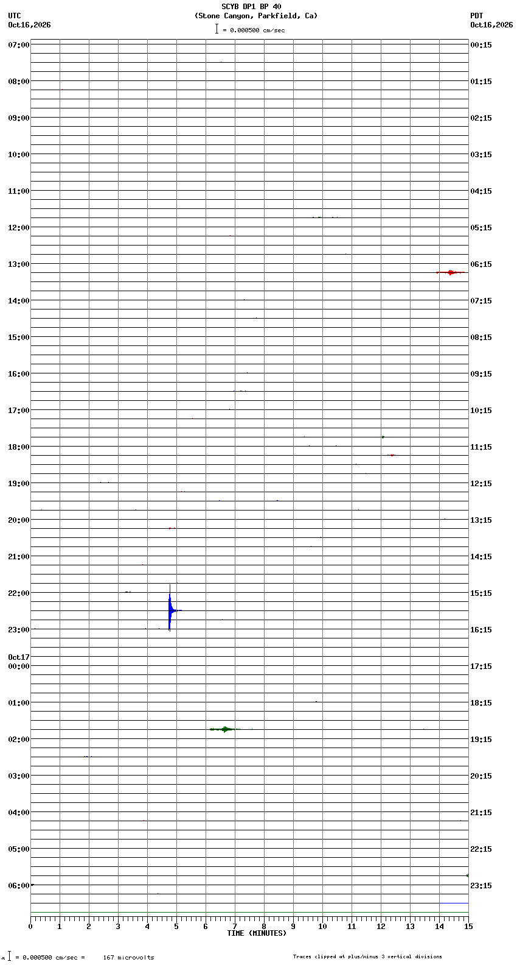Click the '02:00' UTC row label
Viewport: 517px width, 965px height.
pos(18,740)
